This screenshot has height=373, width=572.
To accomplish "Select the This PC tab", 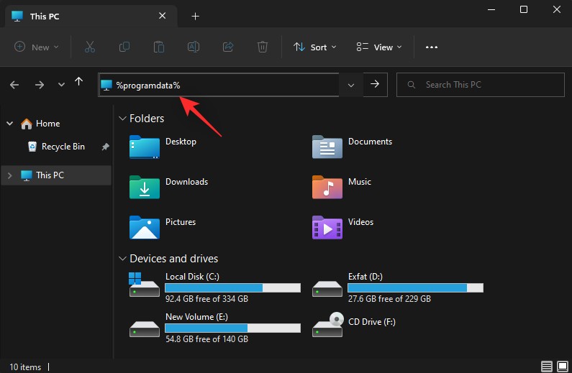I will [91, 17].
